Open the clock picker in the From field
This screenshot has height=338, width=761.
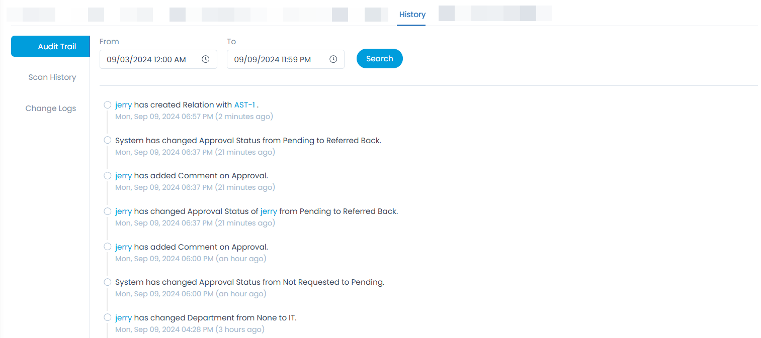click(205, 59)
